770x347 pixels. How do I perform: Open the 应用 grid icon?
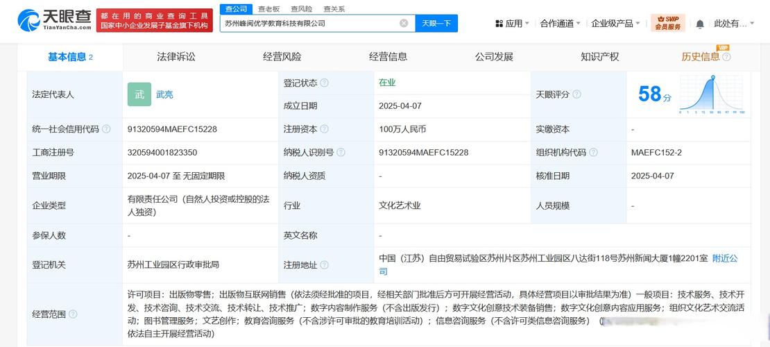(x=499, y=24)
